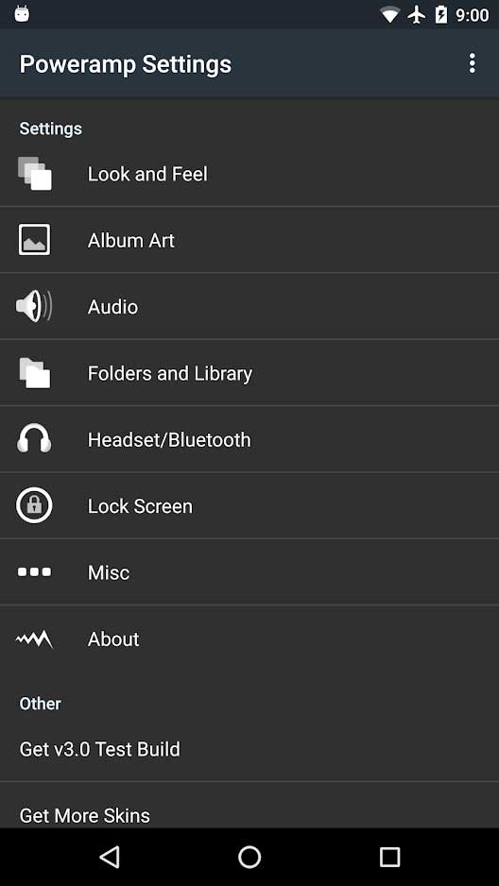
Task: Open the three-dot overflow menu
Action: click(x=472, y=63)
